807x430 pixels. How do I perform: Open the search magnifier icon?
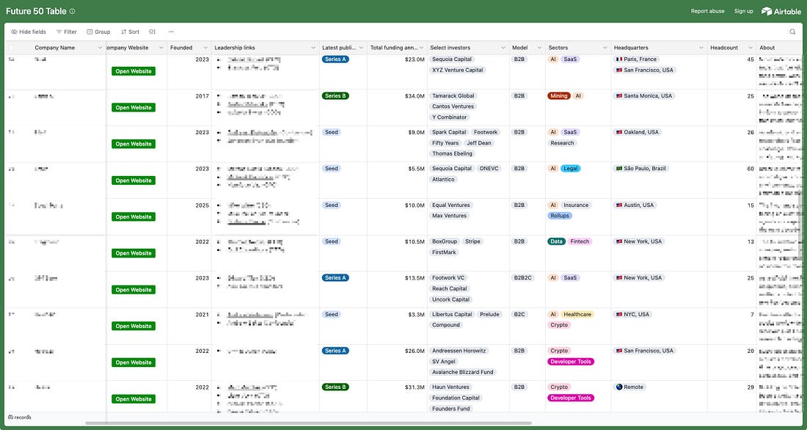[792, 32]
